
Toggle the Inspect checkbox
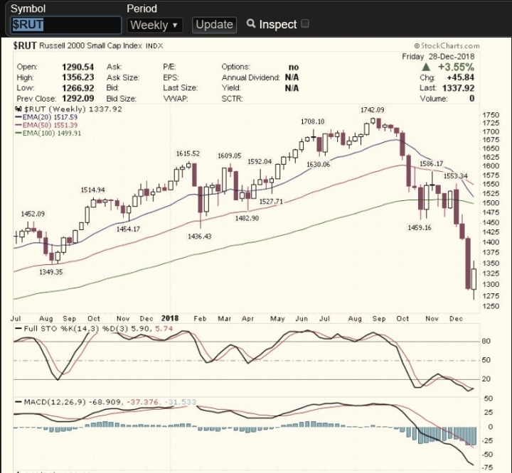point(305,24)
